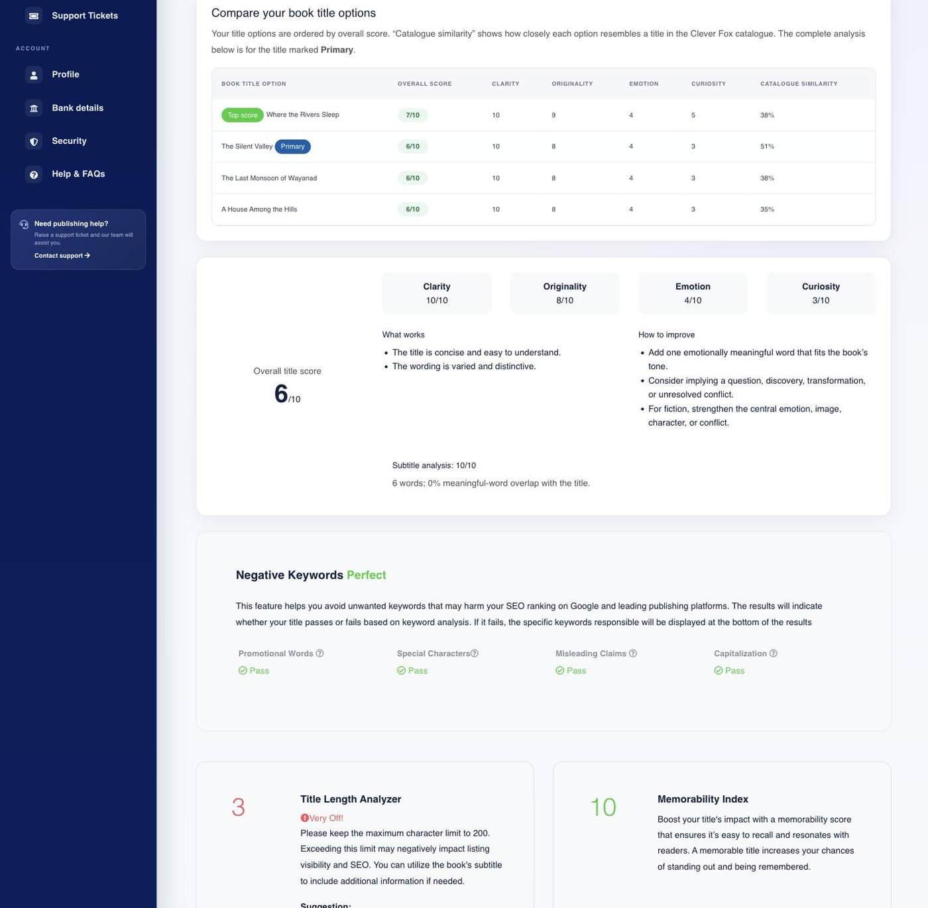Click Pass check icon under Special Characters
Image resolution: width=928 pixels, height=908 pixels.
[x=401, y=671]
